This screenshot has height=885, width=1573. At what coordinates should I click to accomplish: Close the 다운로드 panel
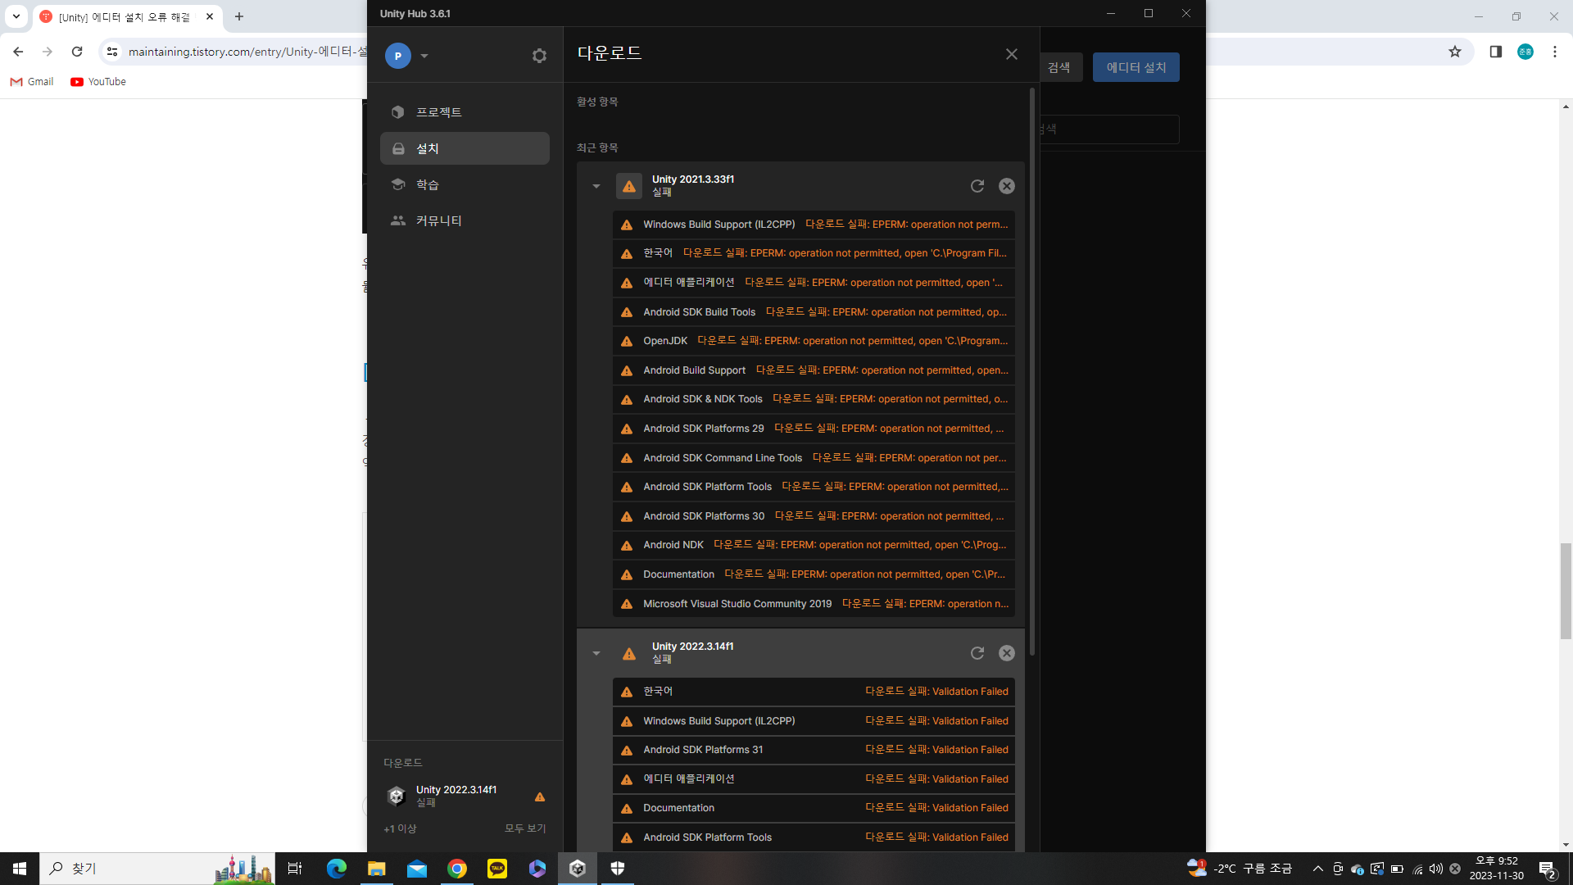coord(1012,54)
